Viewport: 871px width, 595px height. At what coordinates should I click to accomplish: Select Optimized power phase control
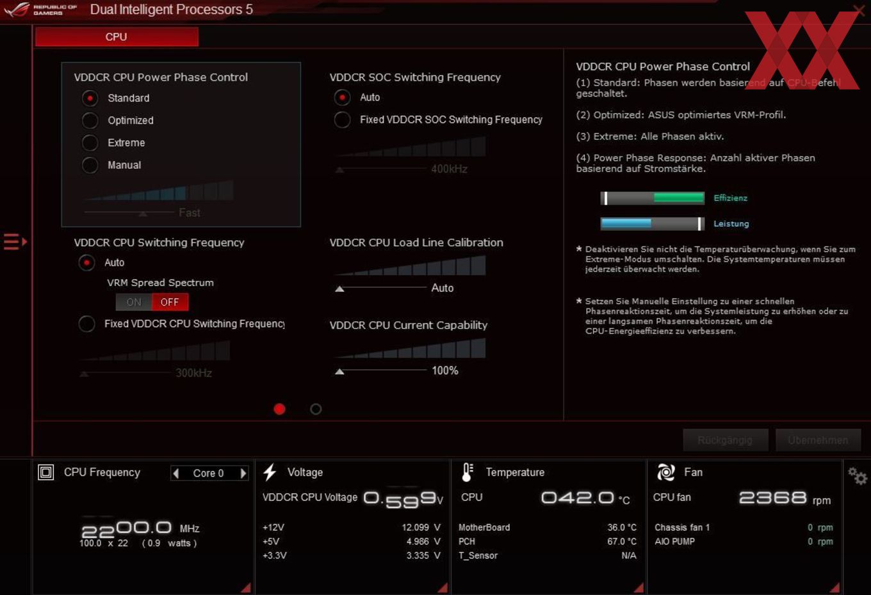coord(90,120)
